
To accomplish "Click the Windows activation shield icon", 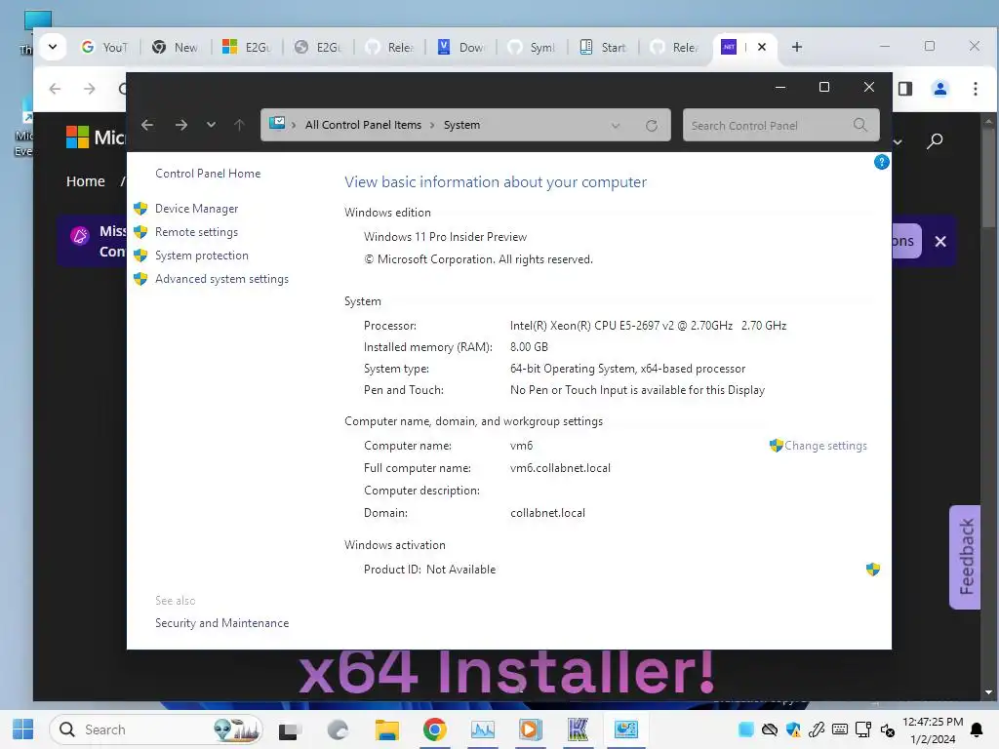I will coord(873,569).
